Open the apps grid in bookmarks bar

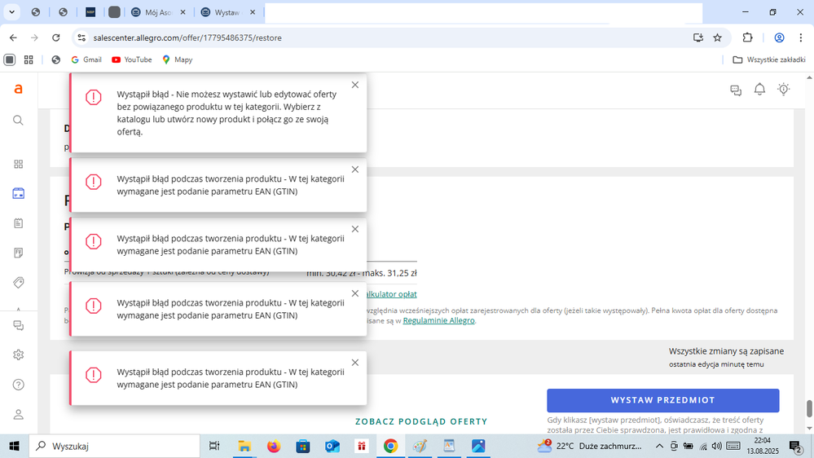(29, 59)
